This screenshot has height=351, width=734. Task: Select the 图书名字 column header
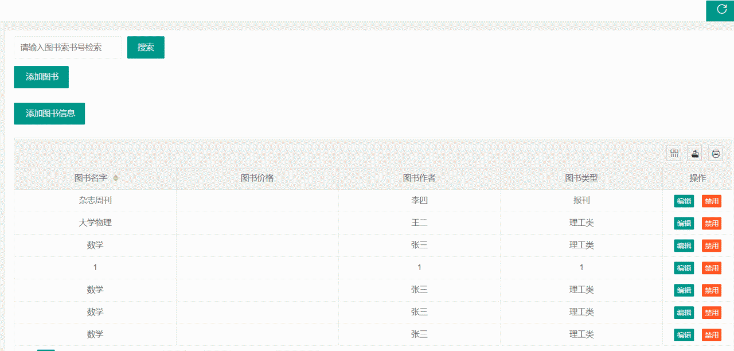pos(95,178)
